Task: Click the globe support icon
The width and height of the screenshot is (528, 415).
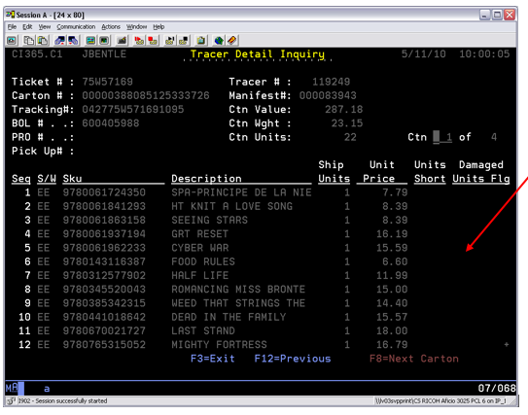Action: 219,41
